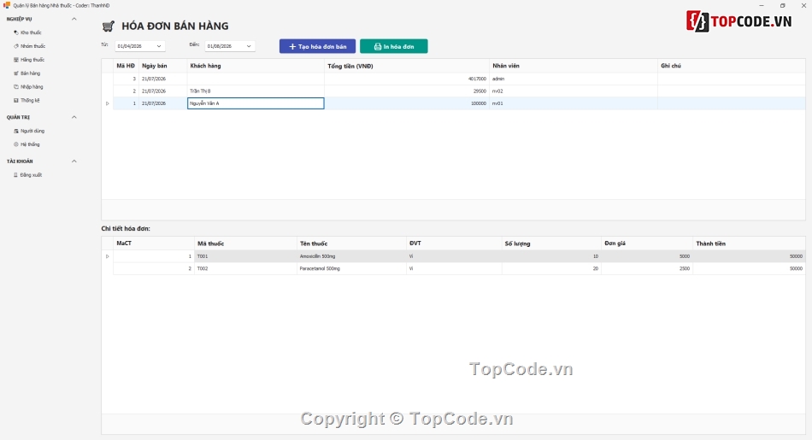This screenshot has height=440, width=812.
Task: Select invoice row for Trần Thị B
Action: [x=459, y=91]
